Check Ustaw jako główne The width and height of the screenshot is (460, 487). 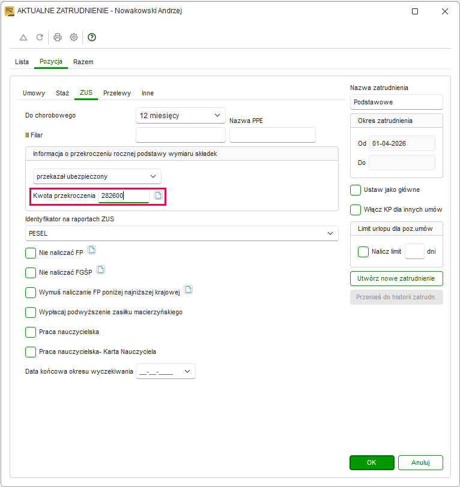coord(356,190)
